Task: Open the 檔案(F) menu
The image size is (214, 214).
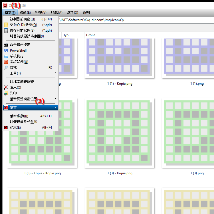Action: pyautogui.click(x=10, y=13)
